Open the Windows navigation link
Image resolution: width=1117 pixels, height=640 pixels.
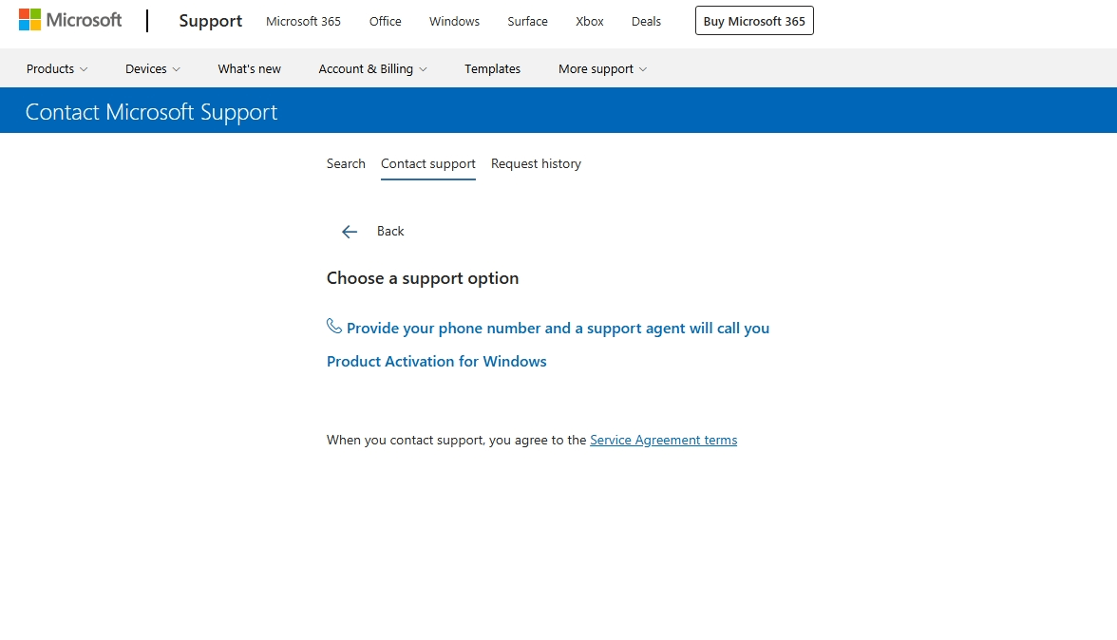tap(454, 21)
